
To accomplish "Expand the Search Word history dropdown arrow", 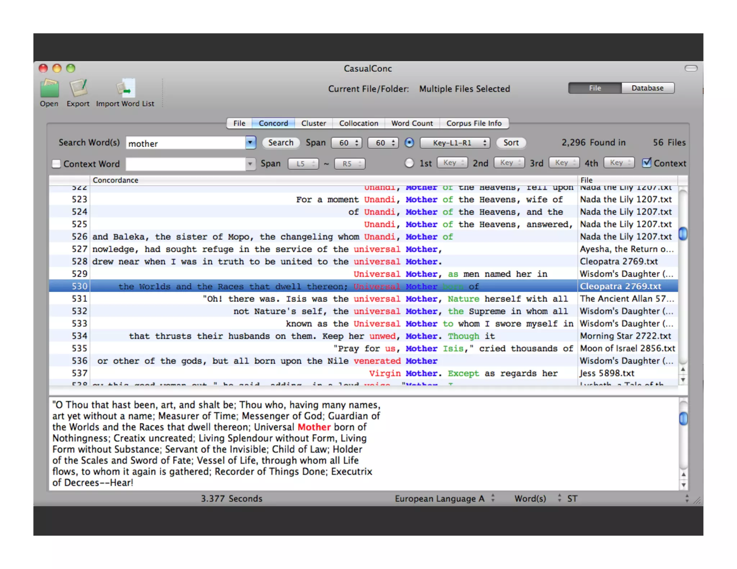I will tap(250, 143).
